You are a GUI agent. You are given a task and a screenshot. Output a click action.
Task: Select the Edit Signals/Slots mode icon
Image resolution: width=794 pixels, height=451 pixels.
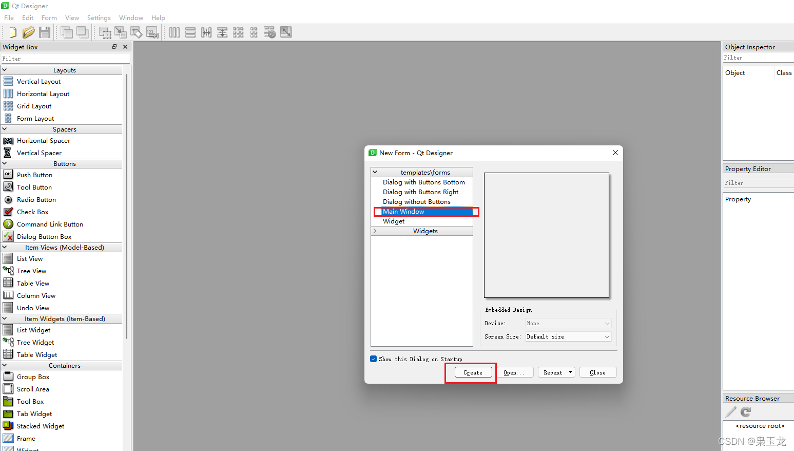coord(121,33)
